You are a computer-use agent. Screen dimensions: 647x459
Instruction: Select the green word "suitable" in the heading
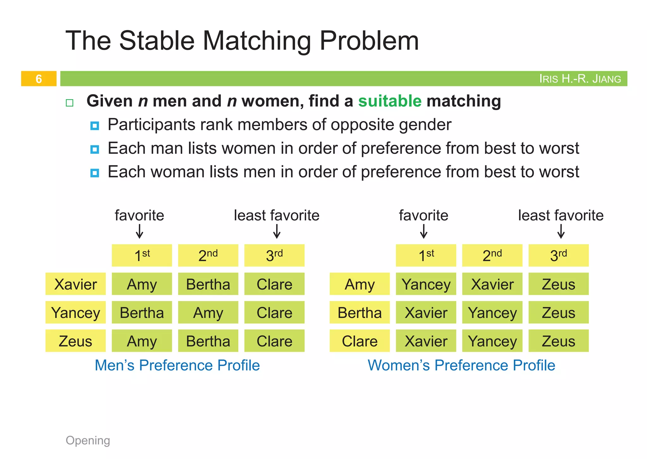[x=390, y=101]
